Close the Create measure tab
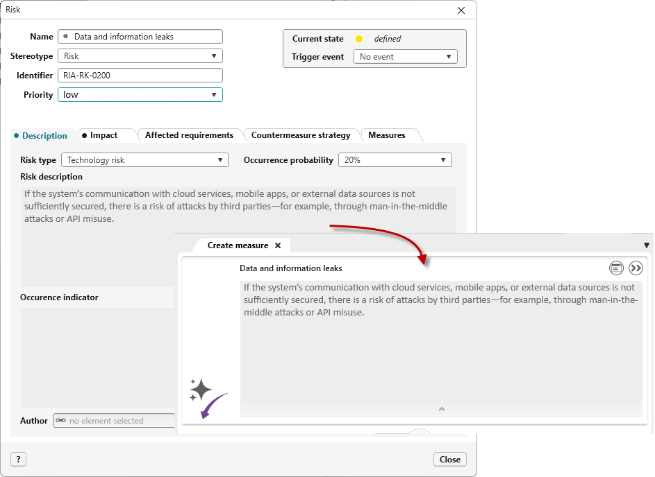This screenshot has height=477, width=655. tap(278, 245)
